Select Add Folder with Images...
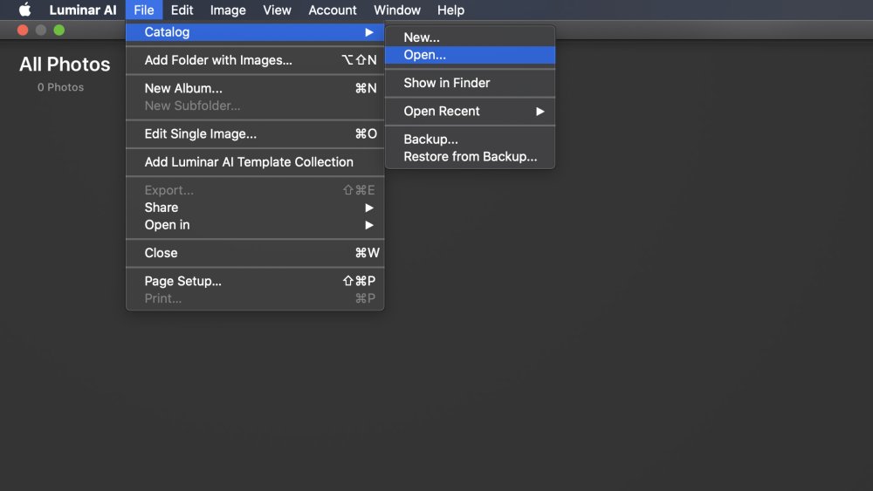This screenshot has width=873, height=491. point(255,60)
